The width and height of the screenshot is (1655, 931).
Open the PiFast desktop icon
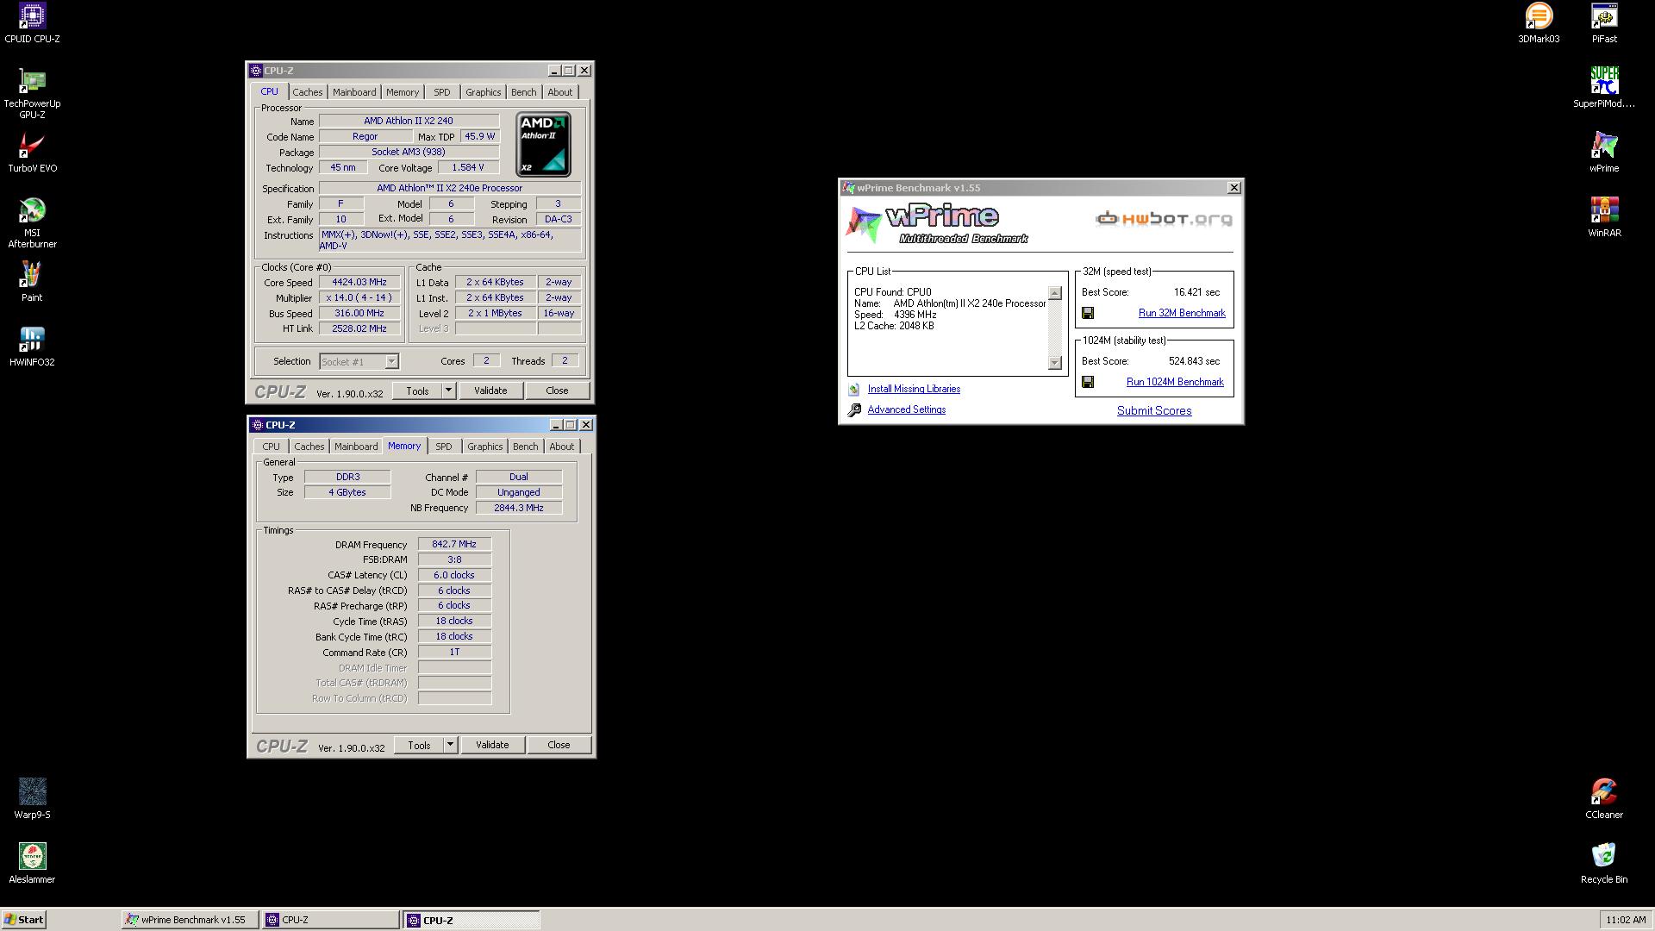point(1604,23)
